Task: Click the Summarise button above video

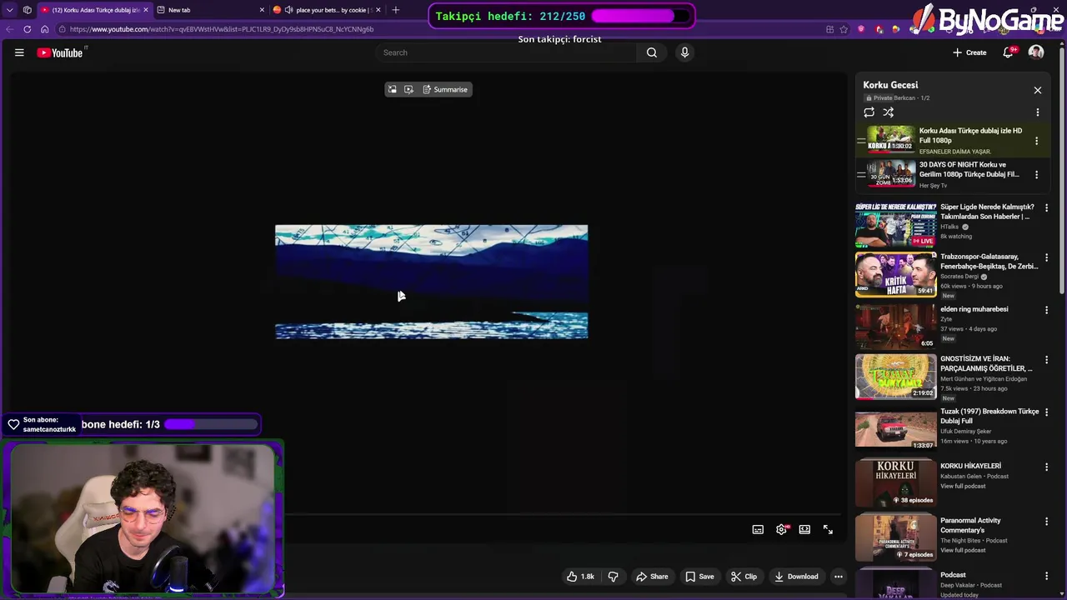Action: point(445,89)
